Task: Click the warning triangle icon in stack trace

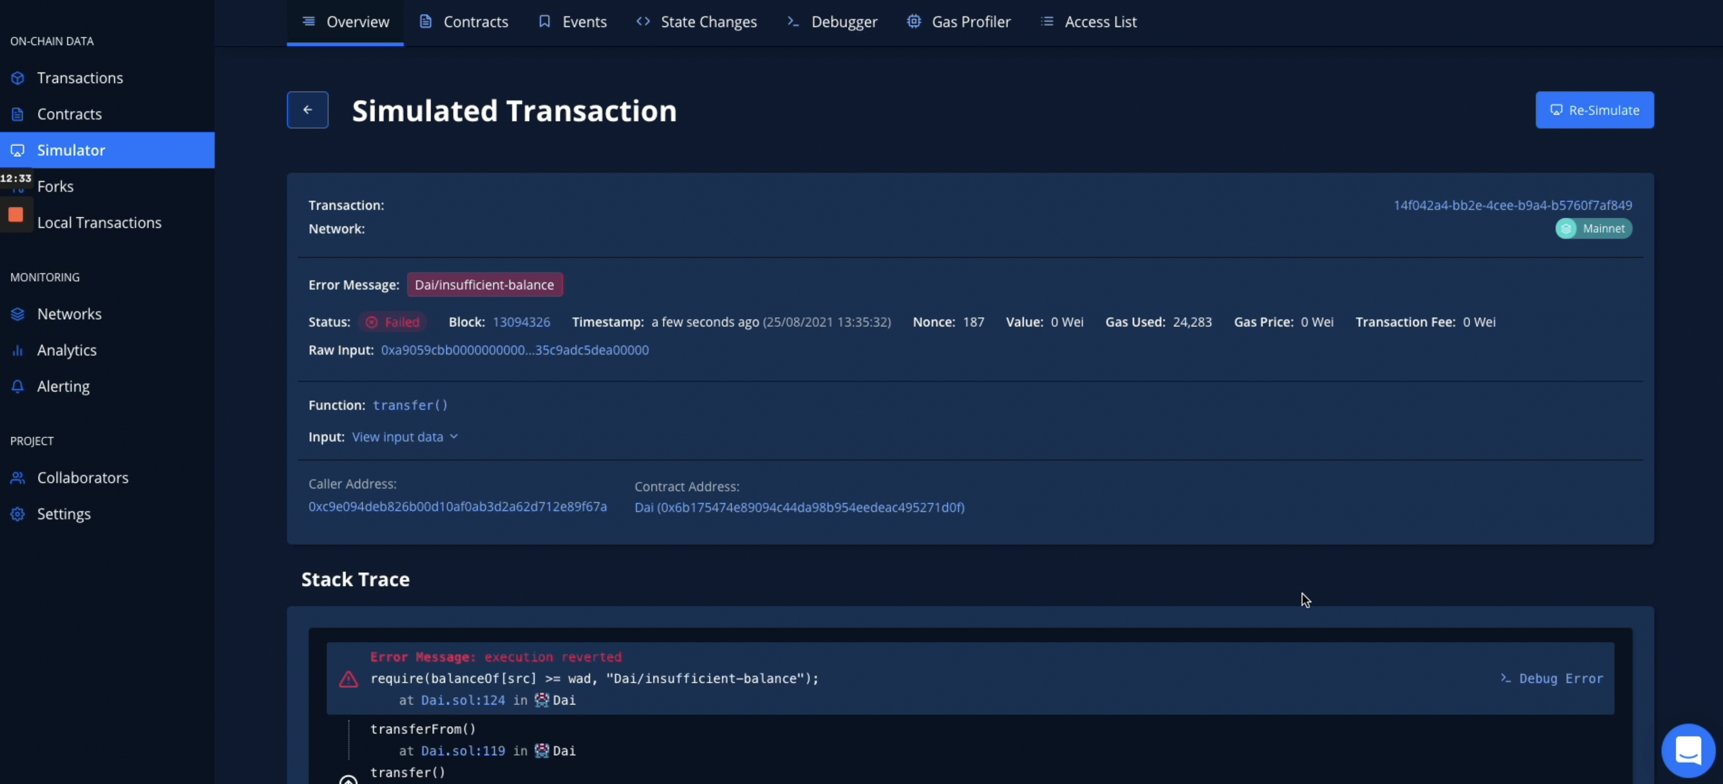Action: 348,680
